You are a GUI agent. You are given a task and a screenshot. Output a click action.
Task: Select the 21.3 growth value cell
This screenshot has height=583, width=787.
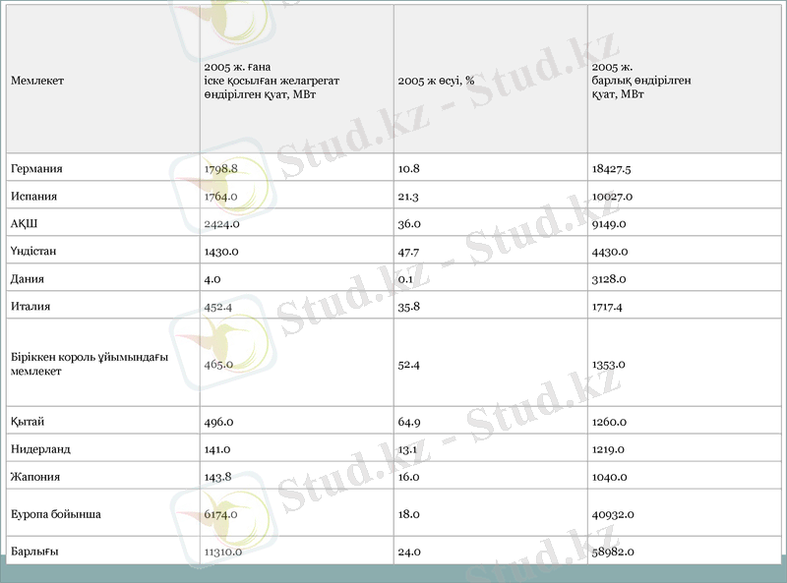(409, 197)
